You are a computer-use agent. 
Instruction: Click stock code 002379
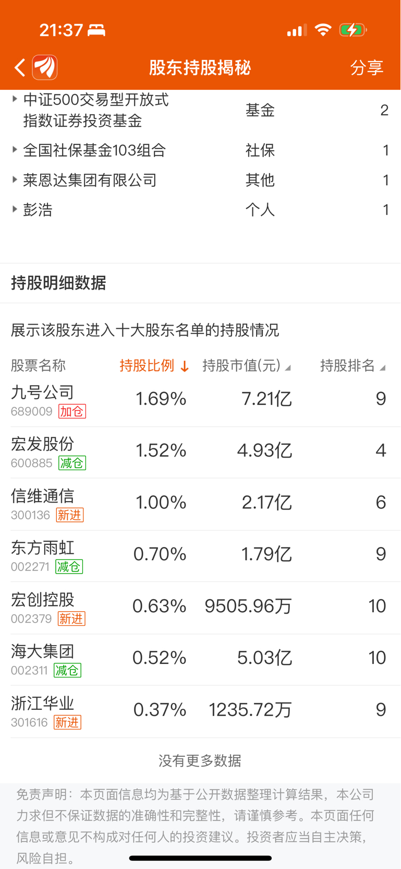tap(31, 619)
